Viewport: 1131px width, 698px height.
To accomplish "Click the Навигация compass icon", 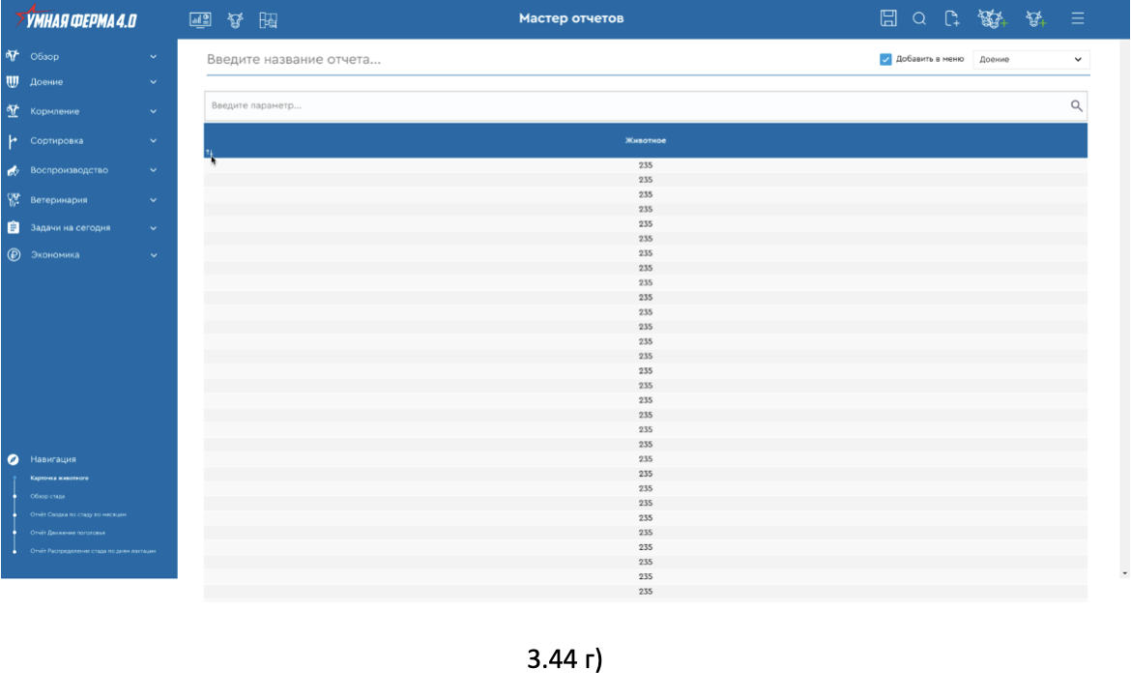I will click(13, 459).
